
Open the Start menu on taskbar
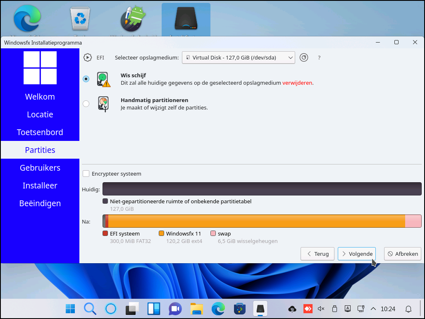coord(70,309)
